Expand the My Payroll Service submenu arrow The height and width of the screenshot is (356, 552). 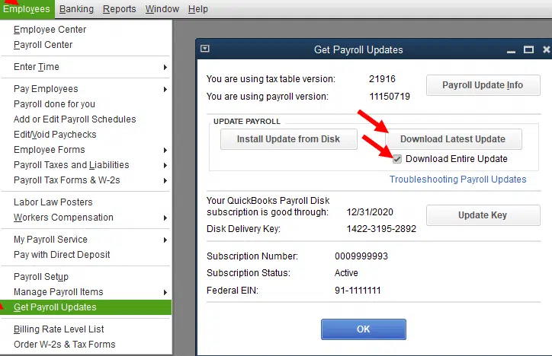[x=165, y=240]
